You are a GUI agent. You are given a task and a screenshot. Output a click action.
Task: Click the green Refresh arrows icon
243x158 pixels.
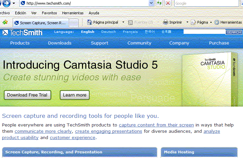[x=159, y=3]
